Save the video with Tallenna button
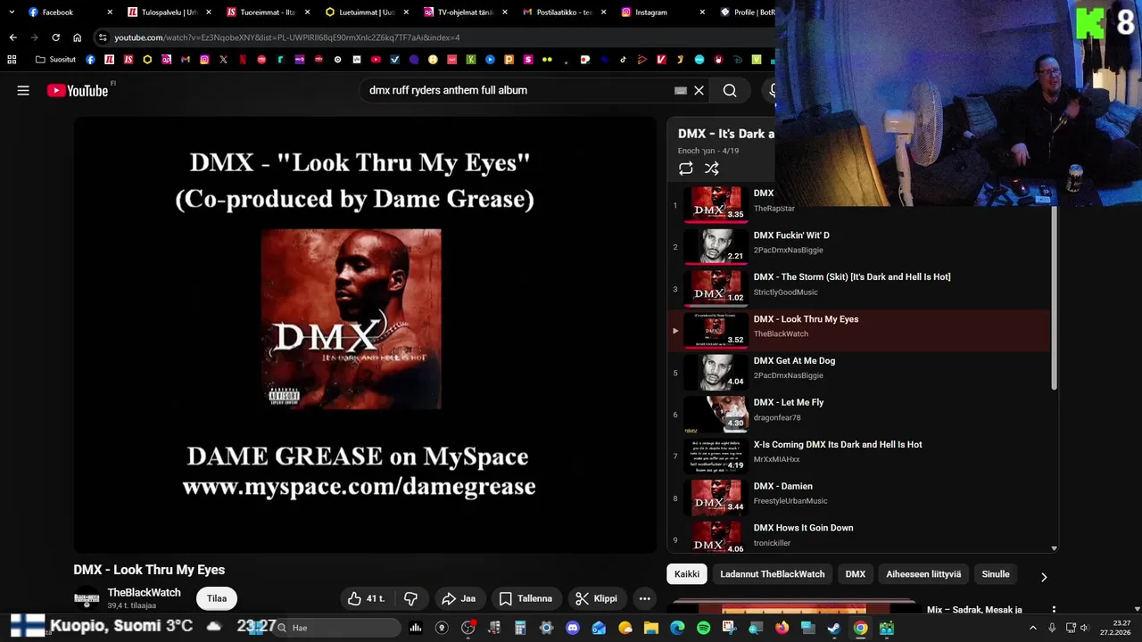 pyautogui.click(x=525, y=598)
